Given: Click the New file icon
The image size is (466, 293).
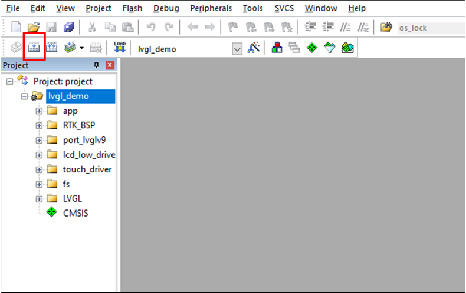Looking at the screenshot, I should (16, 27).
